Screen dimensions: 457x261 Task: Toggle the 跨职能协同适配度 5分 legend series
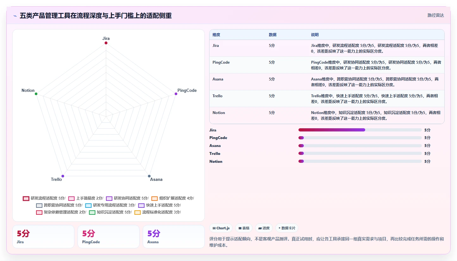pos(59,205)
